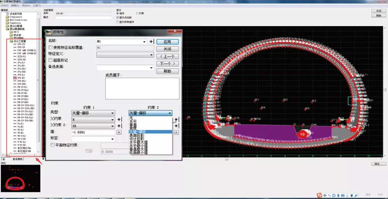This screenshot has height=199, width=388.
Task: Click the 值 input field showing -1.6991
Action: coord(93,133)
